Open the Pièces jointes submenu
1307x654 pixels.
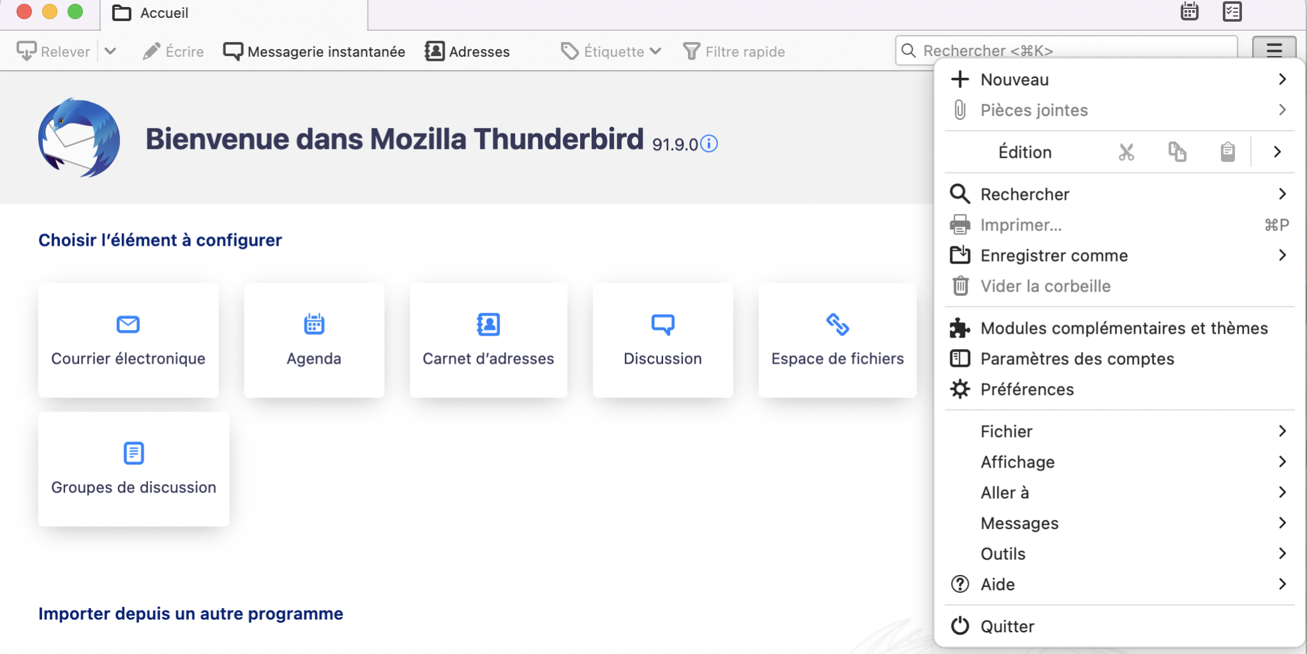tap(1119, 110)
